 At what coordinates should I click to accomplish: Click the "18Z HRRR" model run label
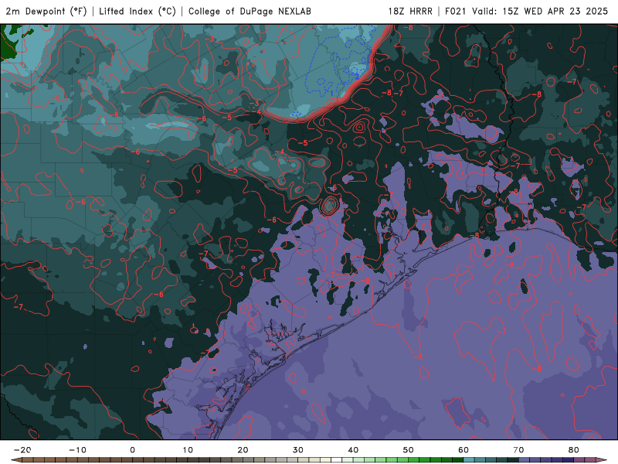pos(410,12)
